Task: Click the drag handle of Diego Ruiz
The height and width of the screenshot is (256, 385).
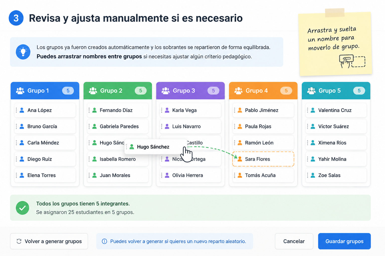Action: click(17, 159)
